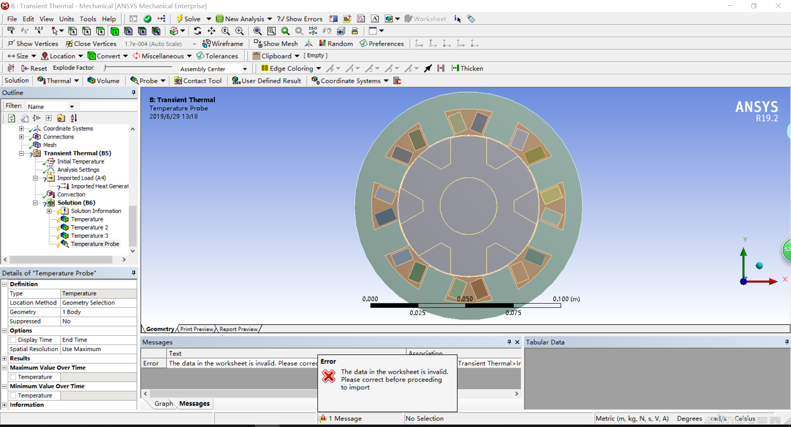Image resolution: width=791 pixels, height=427 pixels.
Task: Expand the Results section in Details
Action: (x=5, y=358)
